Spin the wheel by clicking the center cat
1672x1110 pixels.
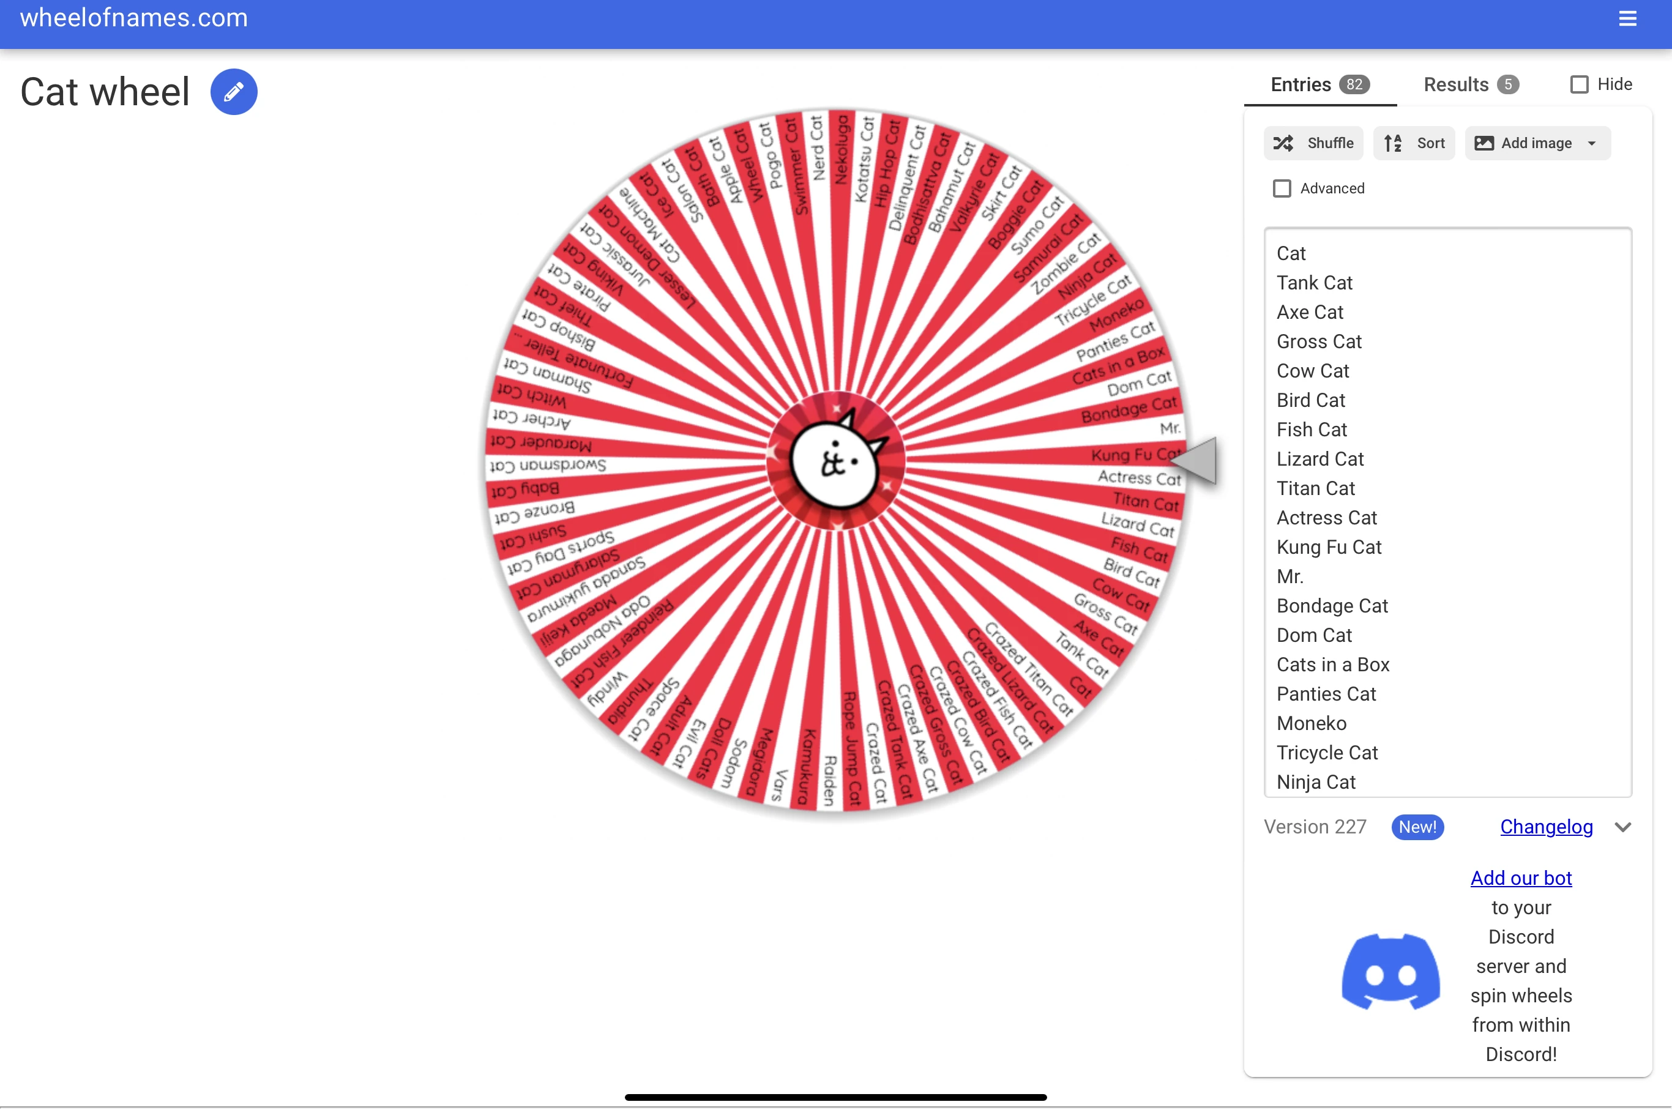tap(835, 461)
